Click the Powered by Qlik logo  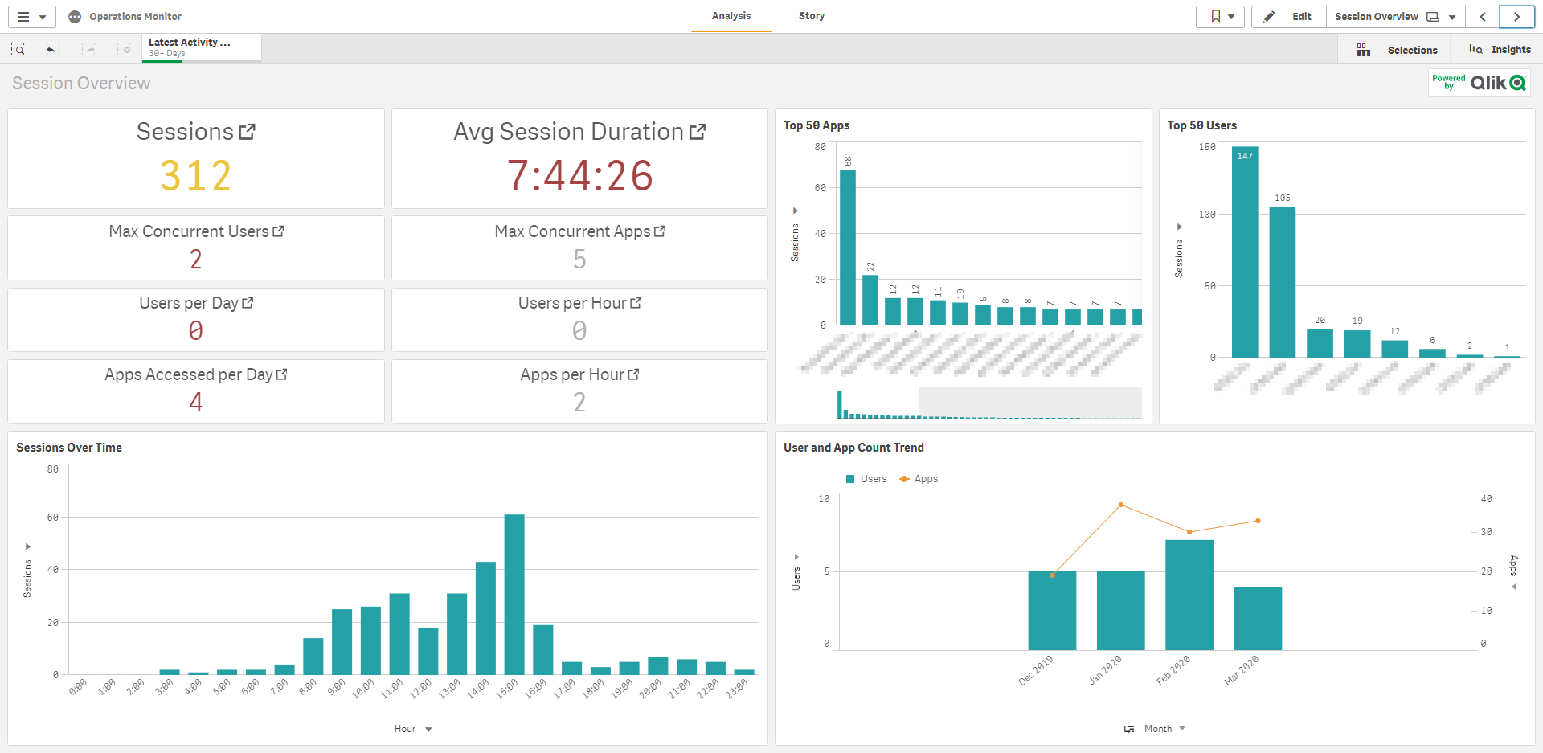(1479, 83)
